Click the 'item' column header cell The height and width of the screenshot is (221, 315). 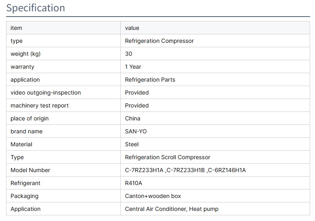click(x=16, y=28)
